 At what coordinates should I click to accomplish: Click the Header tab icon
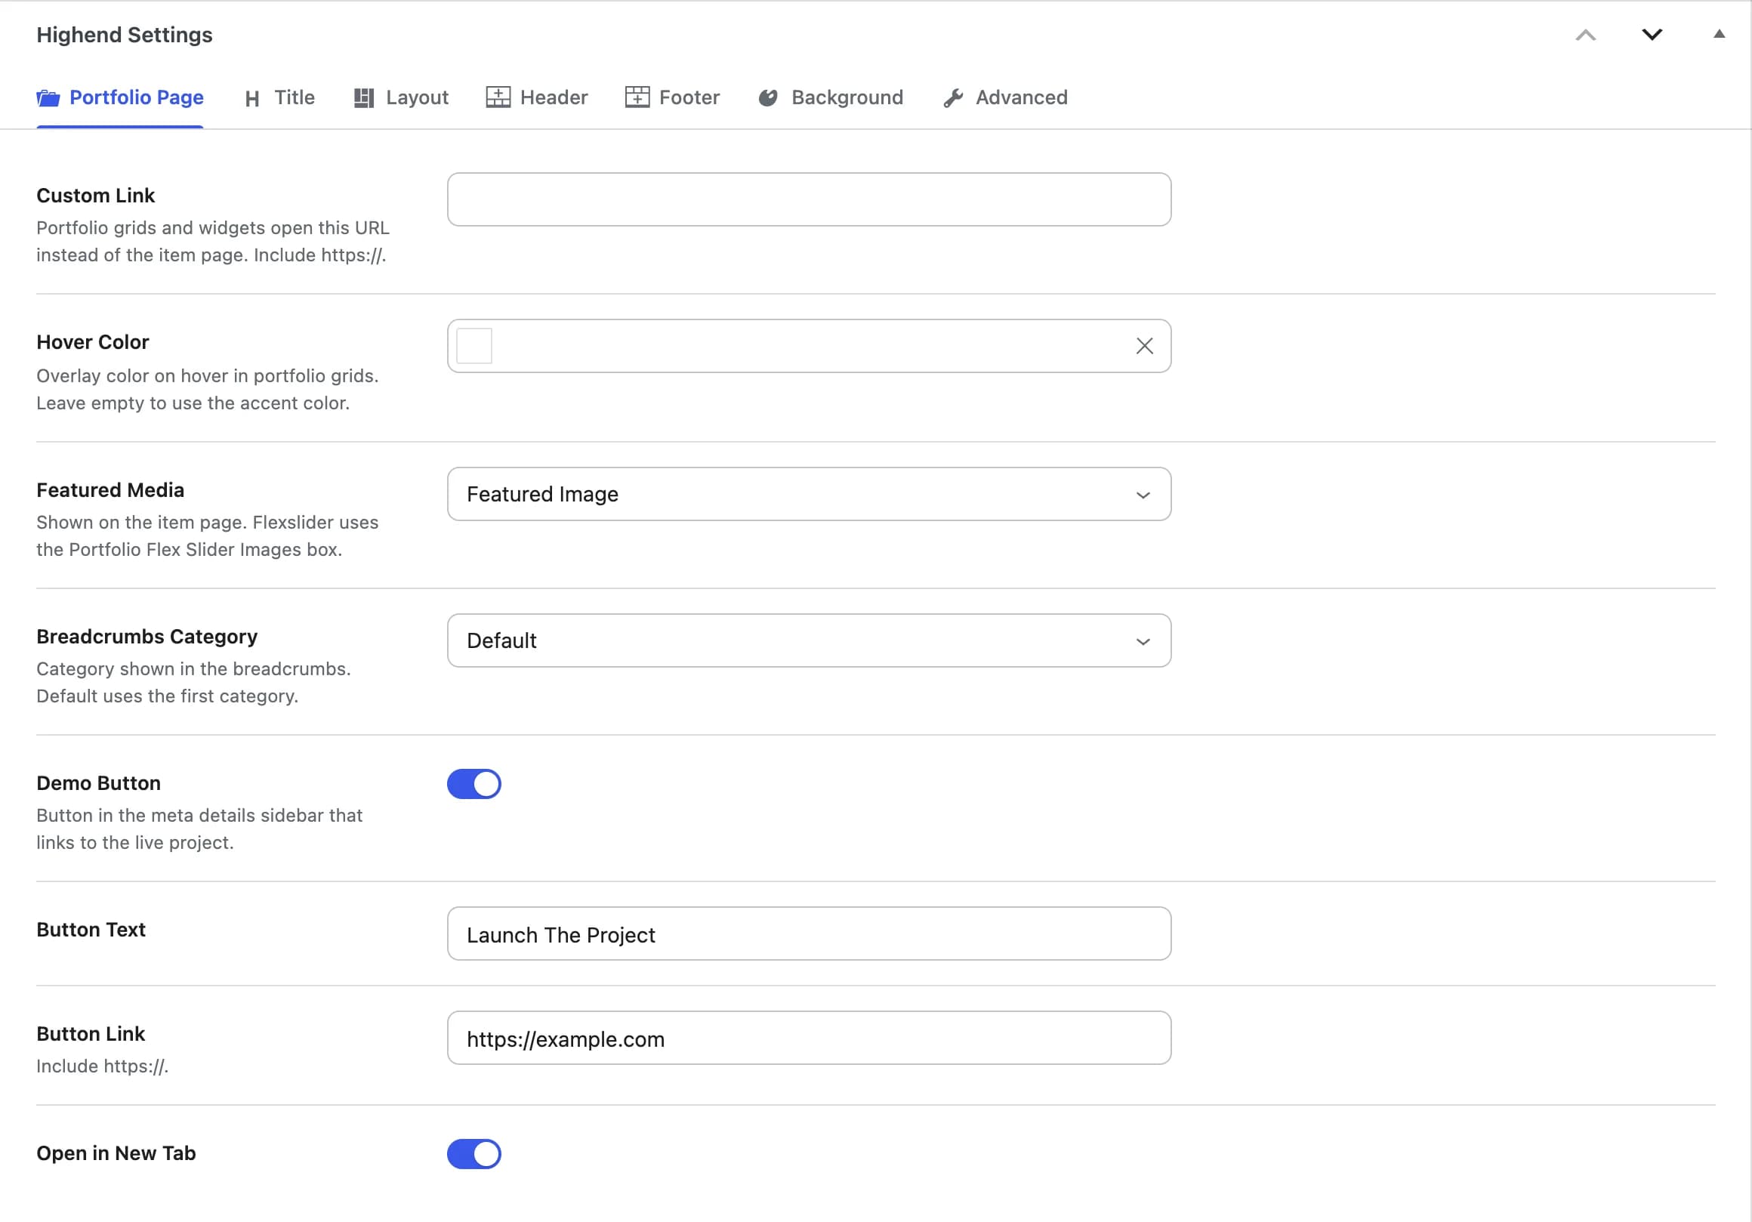(498, 97)
